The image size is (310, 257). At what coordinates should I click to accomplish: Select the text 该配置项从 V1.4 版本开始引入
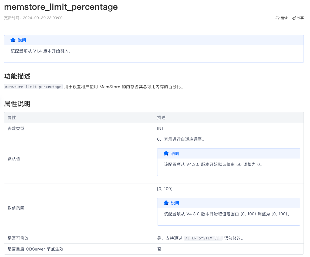[41, 51]
